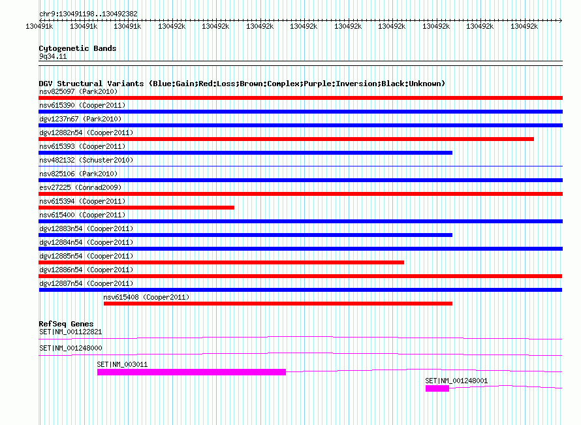Viewport: 581px width, 425px height.
Task: Click the RefSeq Genes track title
Action: pos(66,324)
